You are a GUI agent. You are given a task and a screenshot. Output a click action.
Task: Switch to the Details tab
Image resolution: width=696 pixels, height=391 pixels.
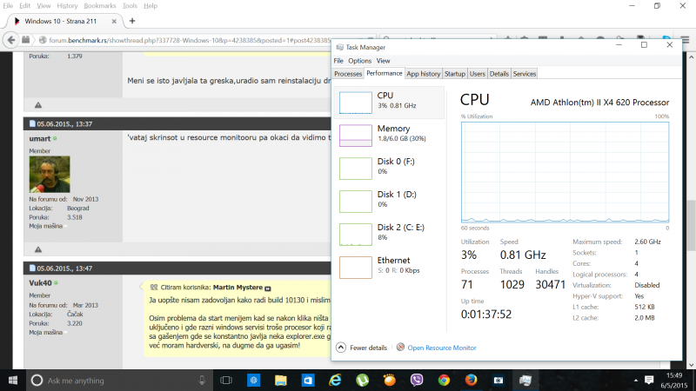click(499, 74)
